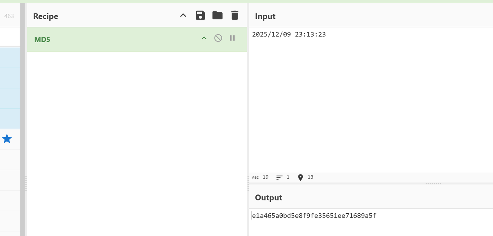The height and width of the screenshot is (236, 493).
Task: Click the MD5 hash output text
Action: tap(314, 216)
